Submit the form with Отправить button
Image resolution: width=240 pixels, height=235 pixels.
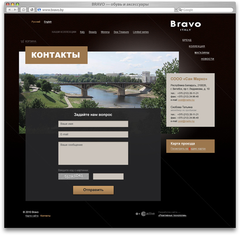[93, 190]
